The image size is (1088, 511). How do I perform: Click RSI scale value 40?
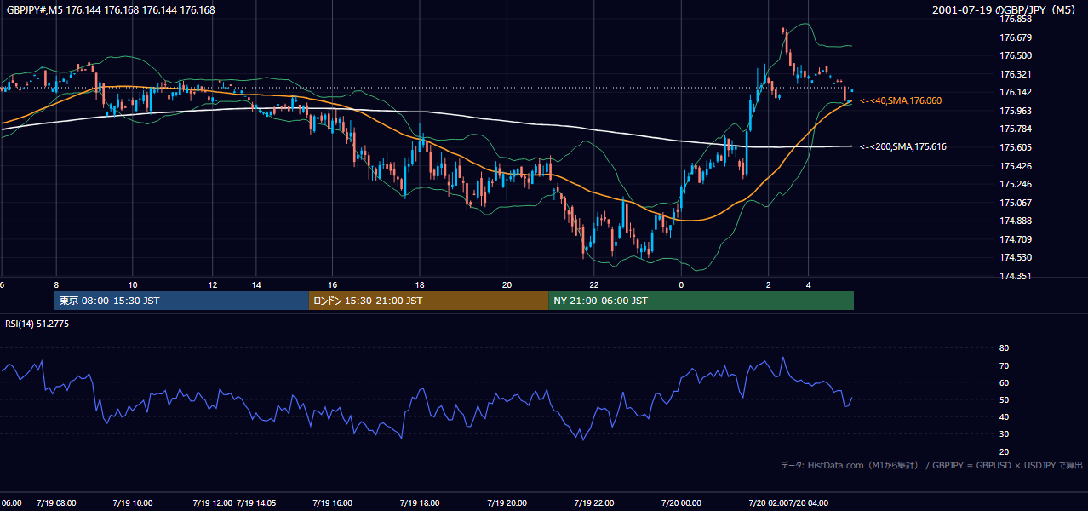[1004, 416]
